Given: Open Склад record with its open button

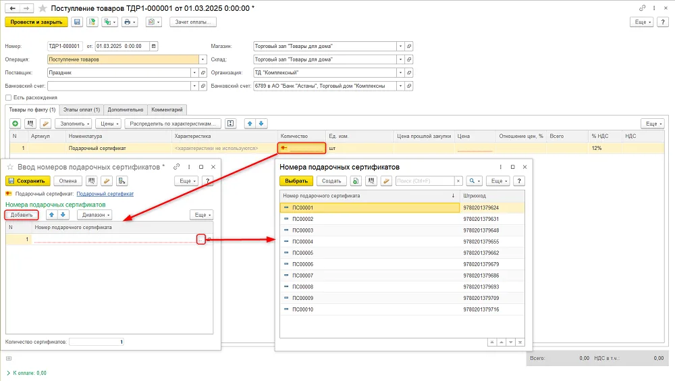Looking at the screenshot, I should pyautogui.click(x=409, y=59).
